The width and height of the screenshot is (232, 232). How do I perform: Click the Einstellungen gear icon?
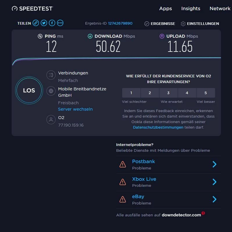[x=183, y=24]
